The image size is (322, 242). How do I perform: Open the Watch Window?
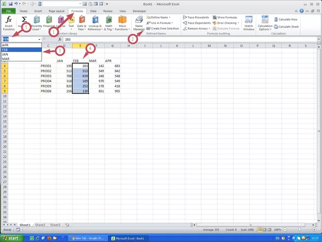(249, 23)
